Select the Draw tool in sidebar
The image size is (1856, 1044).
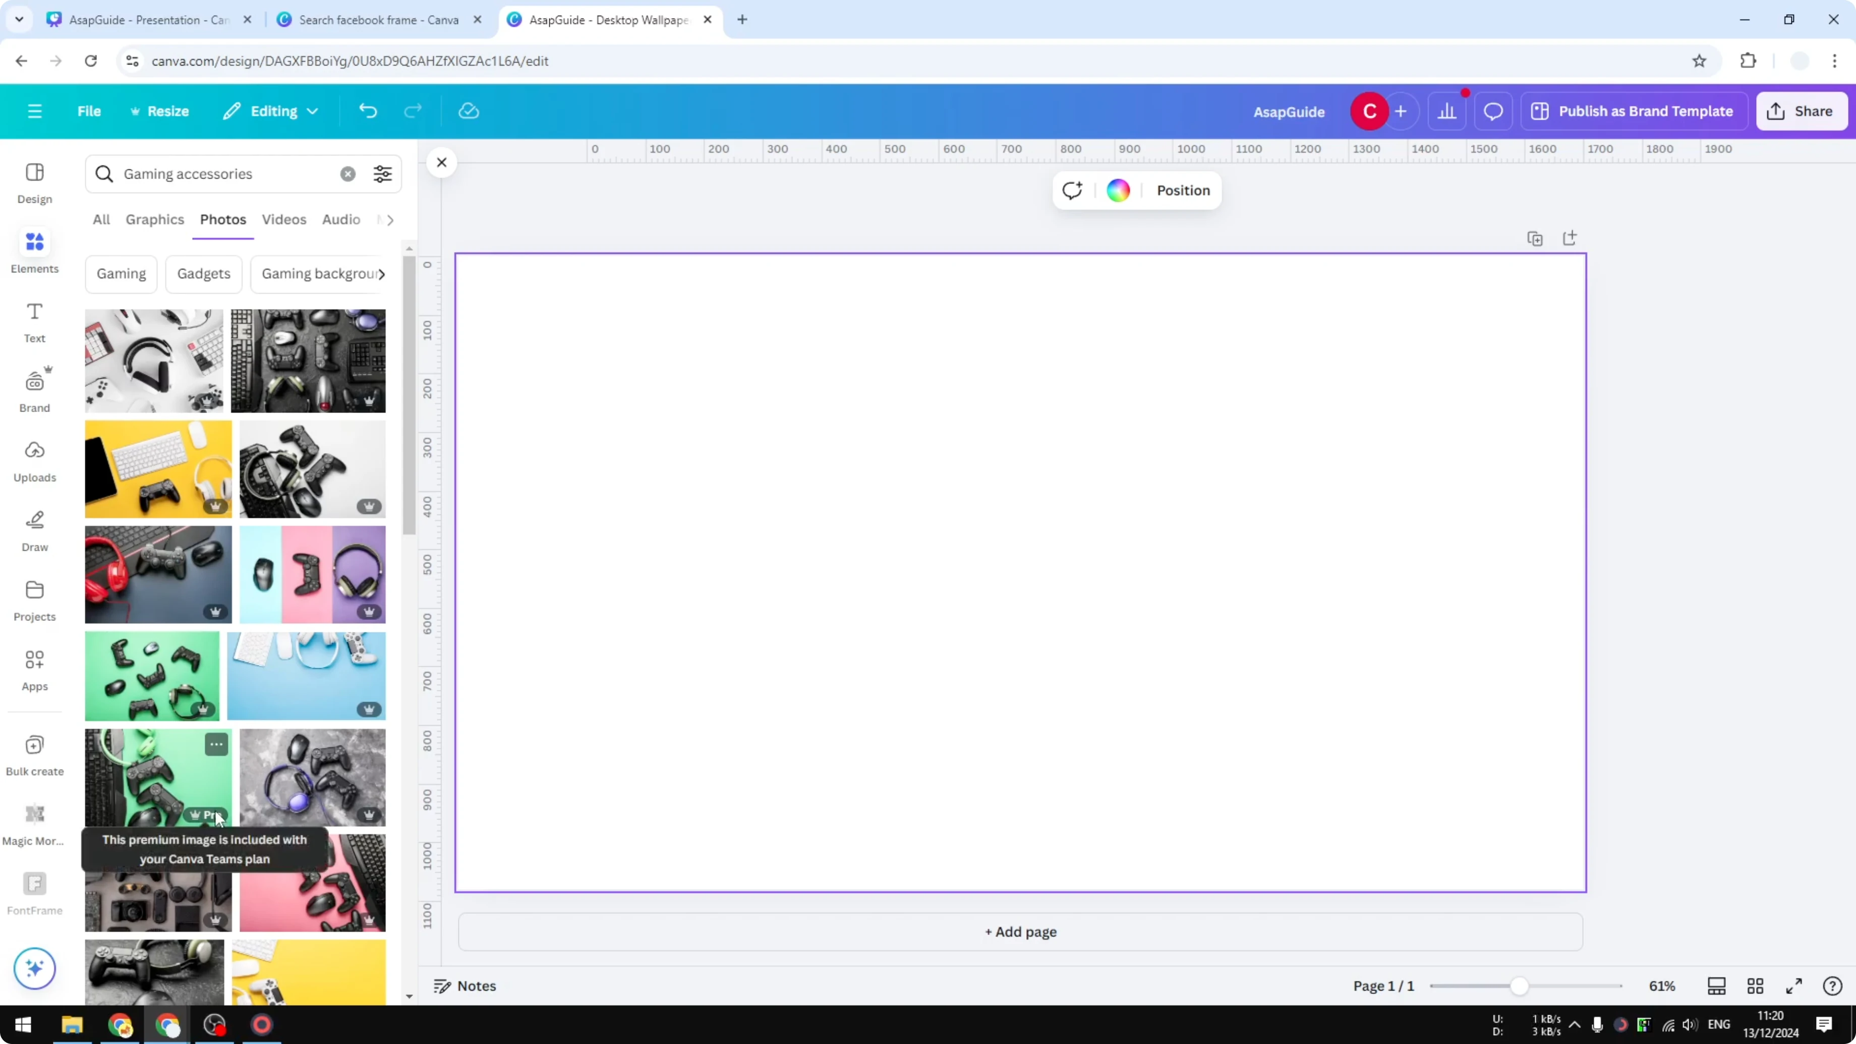tap(34, 530)
